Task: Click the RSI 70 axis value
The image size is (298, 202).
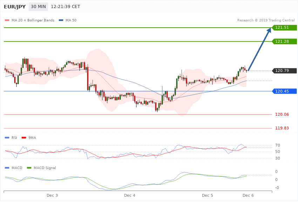Action: [x=277, y=146]
